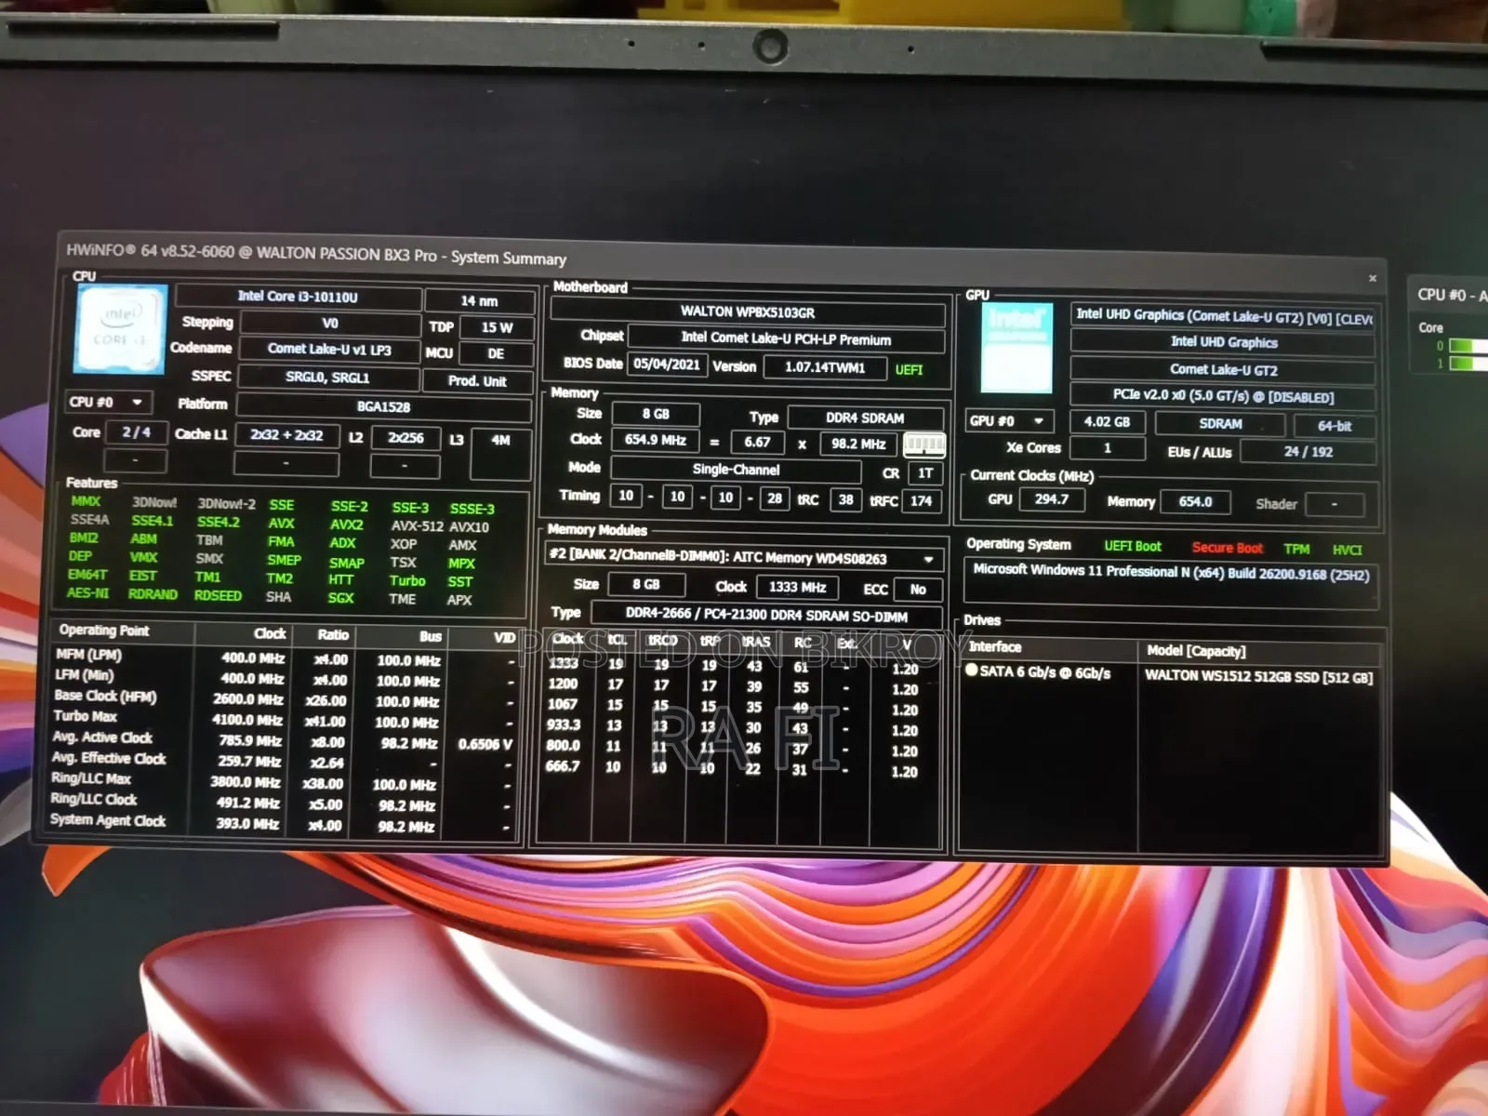This screenshot has height=1116, width=1488.
Task: Click the memory module icon beside 98.2 MHz
Action: pyautogui.click(x=924, y=445)
